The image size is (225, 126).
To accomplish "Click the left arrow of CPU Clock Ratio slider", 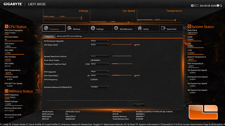I will point(111,75).
